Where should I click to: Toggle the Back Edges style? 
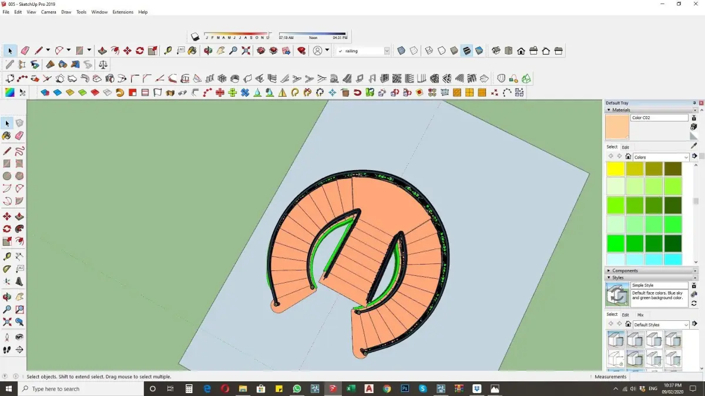(x=414, y=51)
